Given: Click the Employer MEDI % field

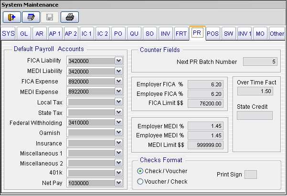Looking at the screenshot, I should coord(205,126).
